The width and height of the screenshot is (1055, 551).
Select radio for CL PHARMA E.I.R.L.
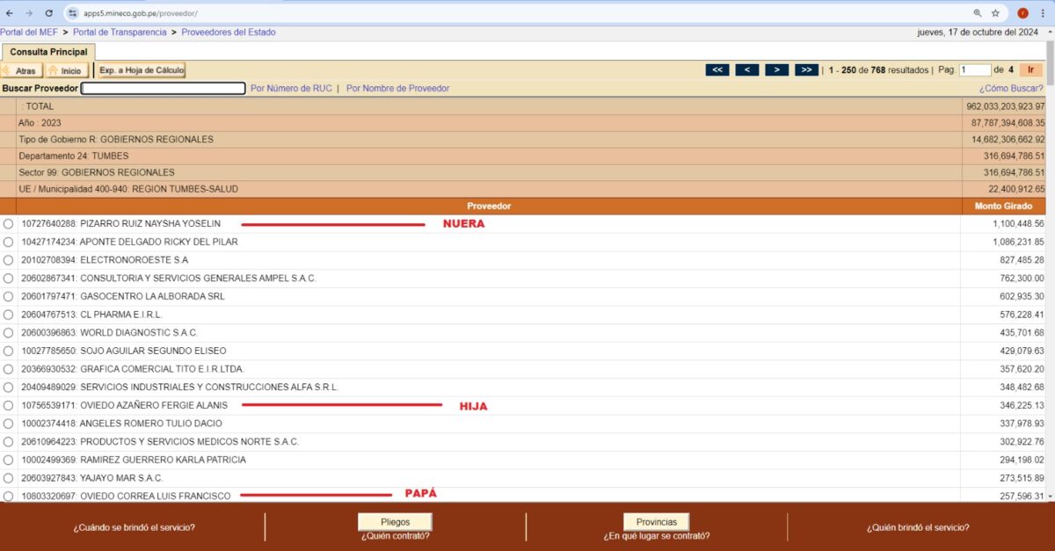point(8,315)
